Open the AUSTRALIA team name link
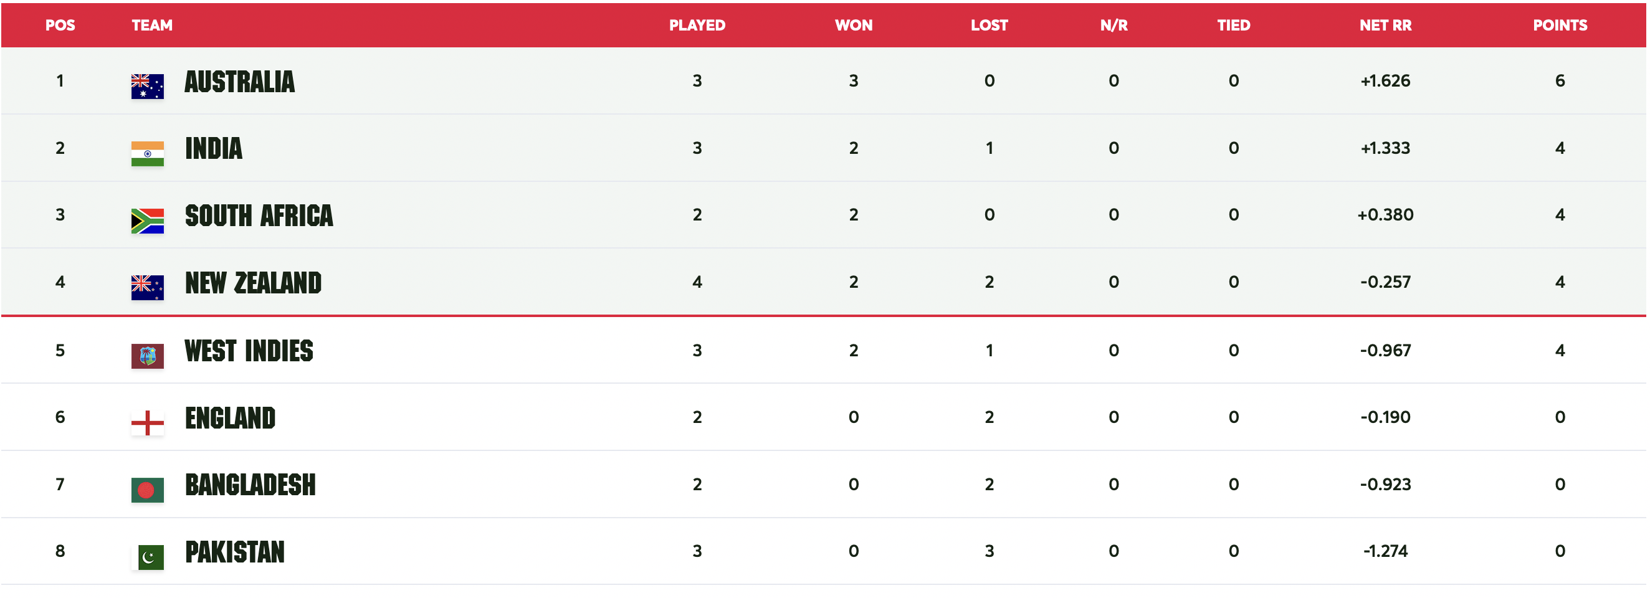The height and width of the screenshot is (598, 1650). click(239, 82)
